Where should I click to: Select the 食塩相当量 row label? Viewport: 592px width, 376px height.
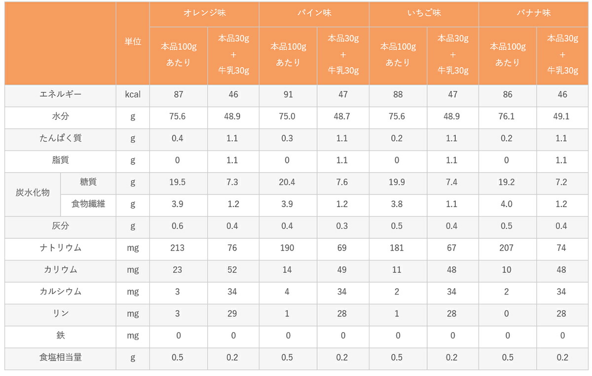point(60,359)
